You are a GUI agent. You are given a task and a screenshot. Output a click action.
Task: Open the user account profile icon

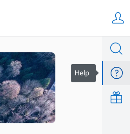118,18
